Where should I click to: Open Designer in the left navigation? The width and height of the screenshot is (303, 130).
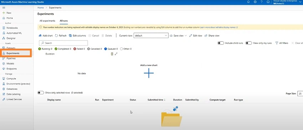point(11,38)
